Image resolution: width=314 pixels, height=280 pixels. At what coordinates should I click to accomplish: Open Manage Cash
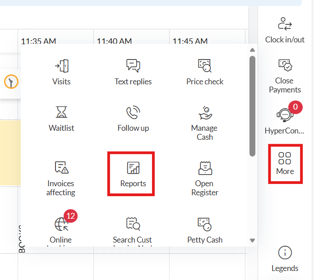coord(205,123)
